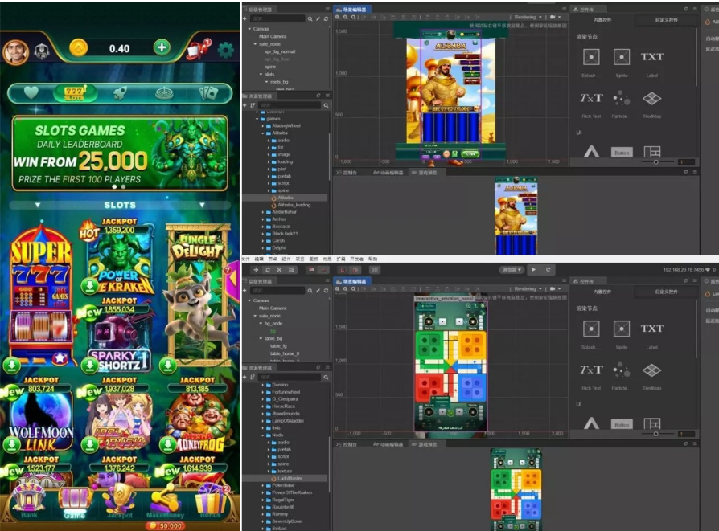Open the Game button in the casino bottom bar
This screenshot has height=531, width=719.
[75, 501]
